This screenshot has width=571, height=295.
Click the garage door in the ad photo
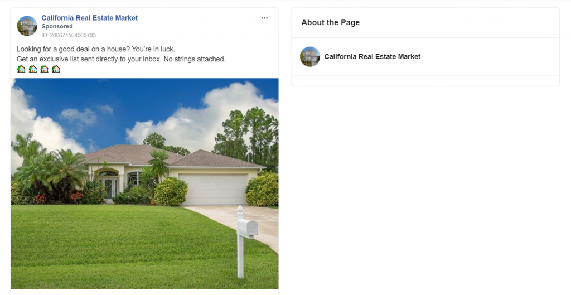(214, 189)
